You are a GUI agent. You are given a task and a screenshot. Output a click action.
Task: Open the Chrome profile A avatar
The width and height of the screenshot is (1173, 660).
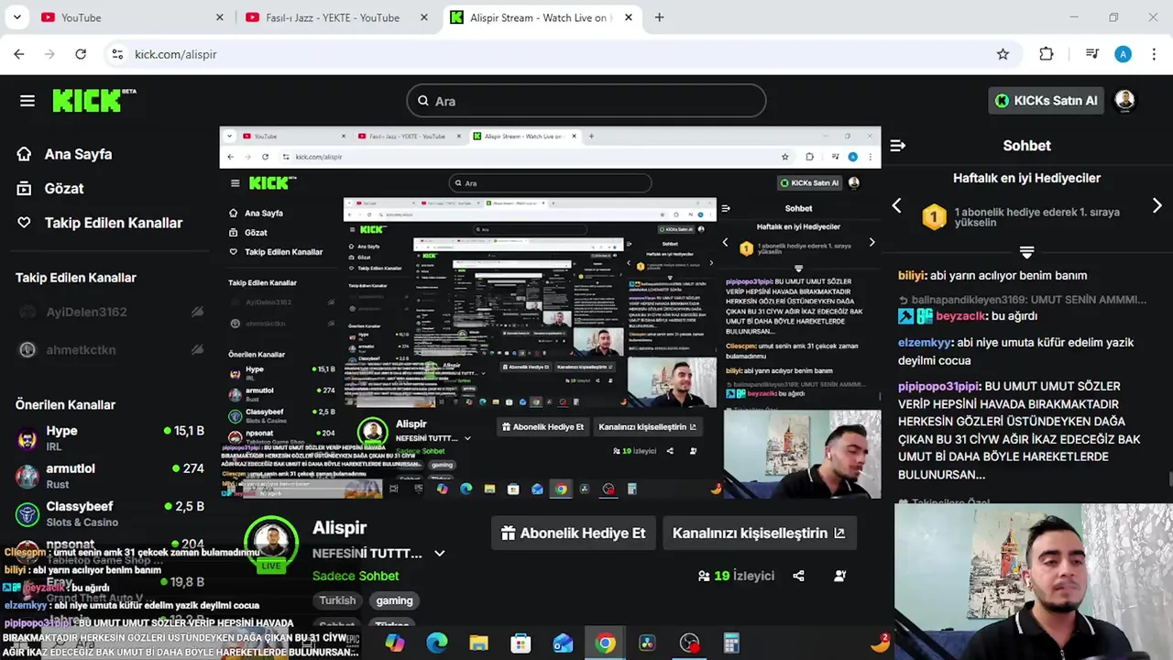point(1123,54)
